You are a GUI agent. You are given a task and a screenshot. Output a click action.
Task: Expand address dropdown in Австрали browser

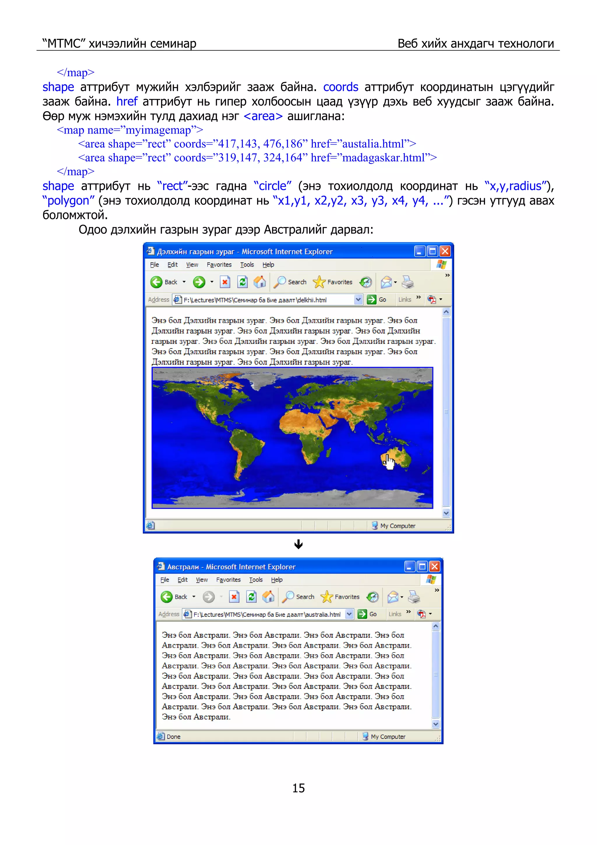pyautogui.click(x=350, y=614)
